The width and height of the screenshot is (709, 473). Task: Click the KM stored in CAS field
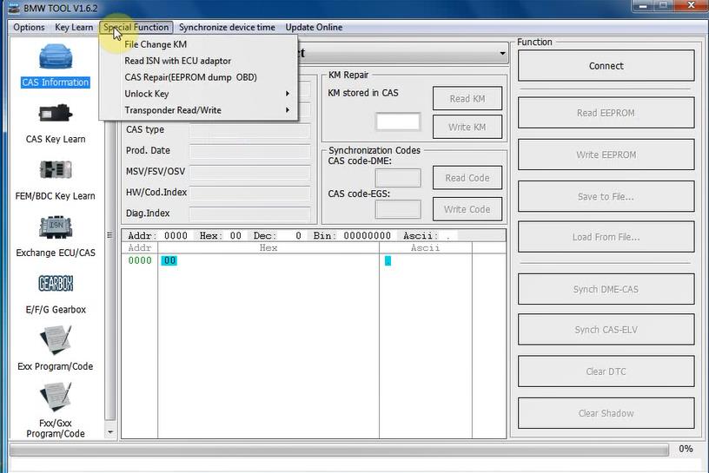[398, 122]
